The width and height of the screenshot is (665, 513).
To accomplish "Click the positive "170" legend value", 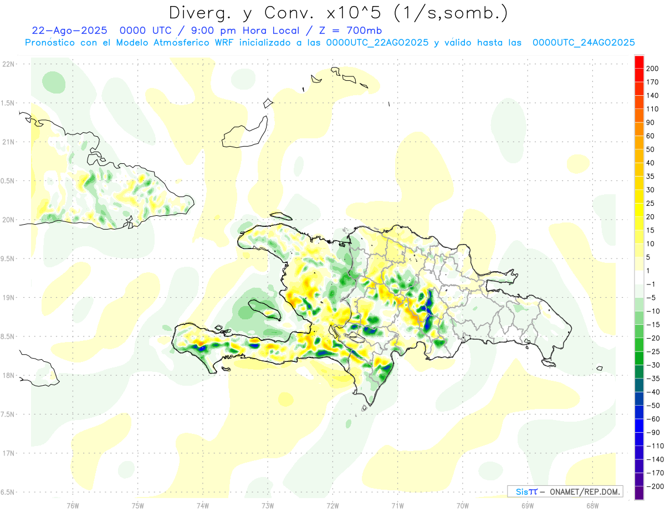I will [652, 82].
